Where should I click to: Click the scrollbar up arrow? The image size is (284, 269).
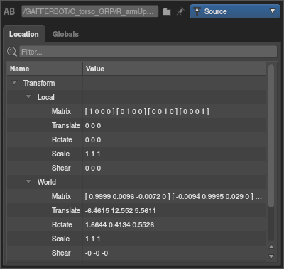[x=271, y=247]
